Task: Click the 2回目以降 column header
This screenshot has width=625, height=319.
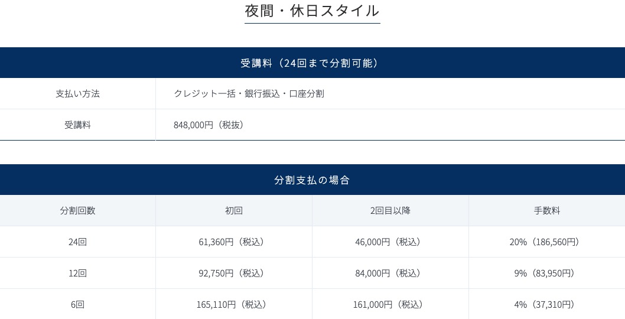Action: click(x=390, y=210)
